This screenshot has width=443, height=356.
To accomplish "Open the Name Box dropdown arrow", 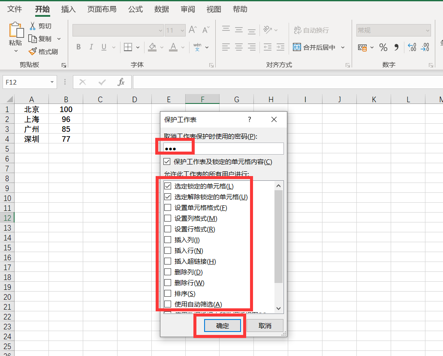I will coord(52,82).
